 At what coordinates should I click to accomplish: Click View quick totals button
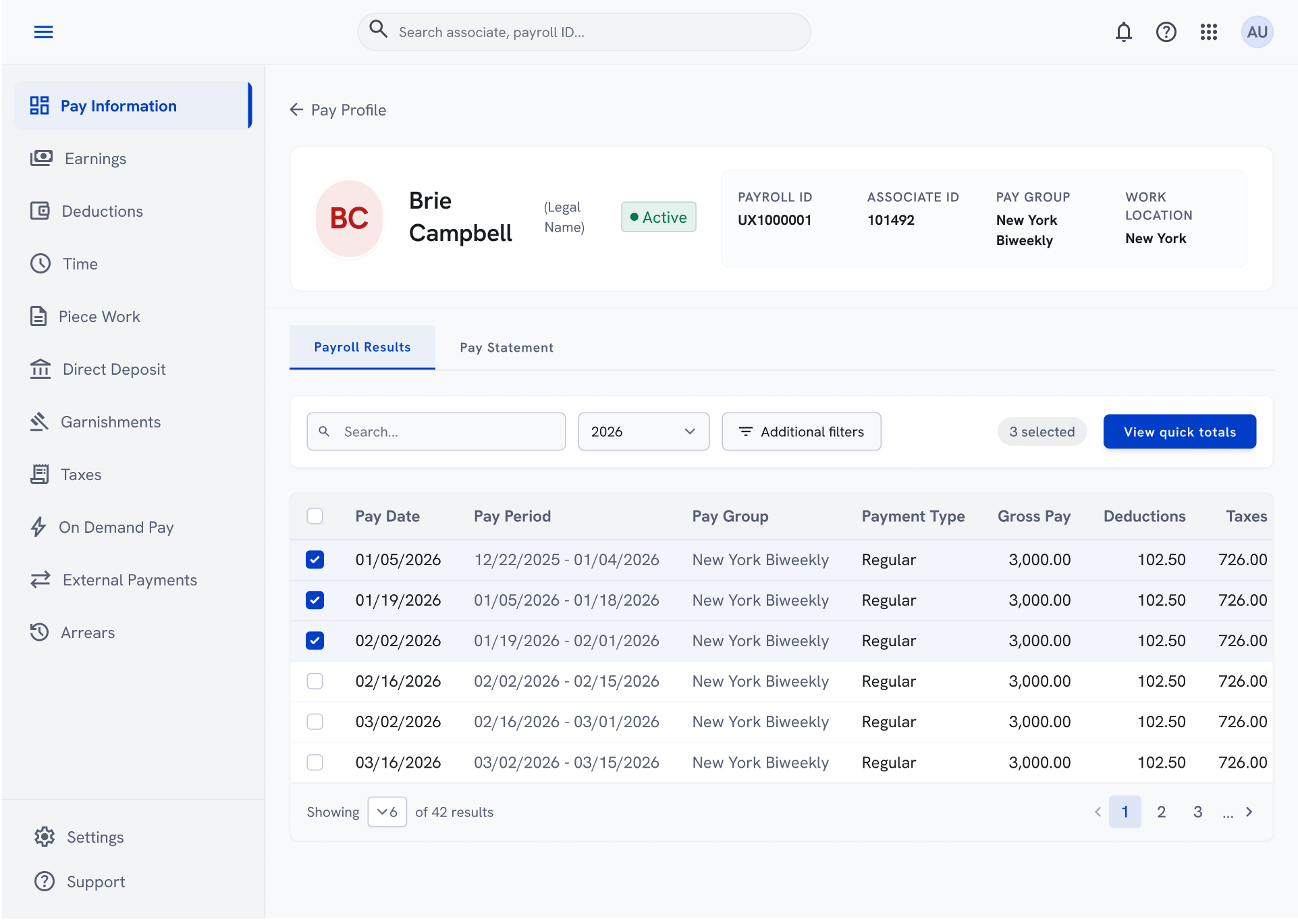pos(1179,431)
